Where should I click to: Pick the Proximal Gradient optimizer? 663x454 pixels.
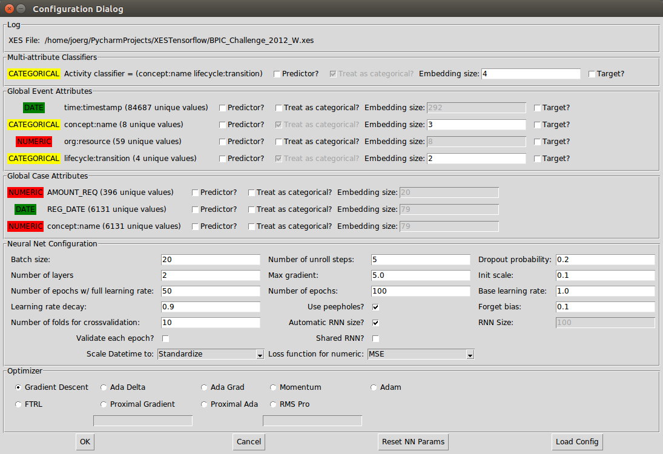[x=104, y=404]
